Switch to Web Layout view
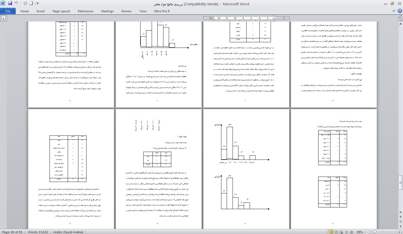This screenshot has height=234, width=403. pos(341,232)
